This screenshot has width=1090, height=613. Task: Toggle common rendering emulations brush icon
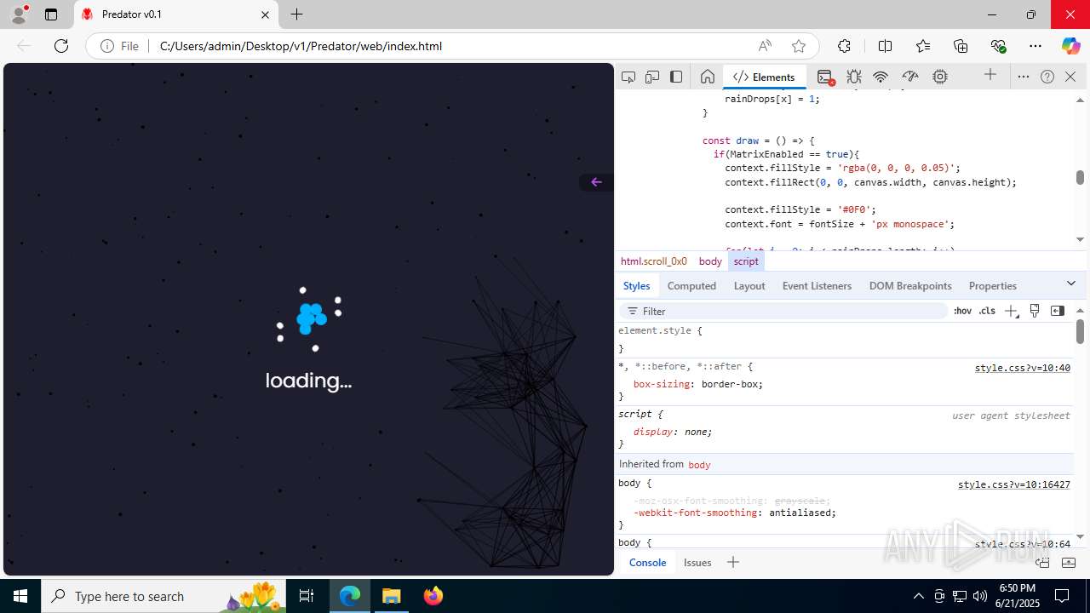tap(1035, 311)
